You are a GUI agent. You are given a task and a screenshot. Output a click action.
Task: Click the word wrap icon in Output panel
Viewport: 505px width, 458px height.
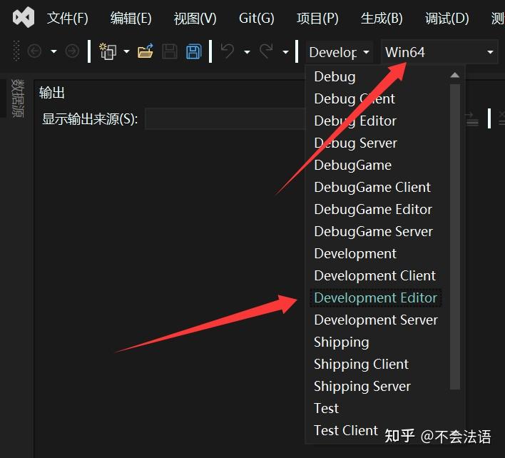472,119
